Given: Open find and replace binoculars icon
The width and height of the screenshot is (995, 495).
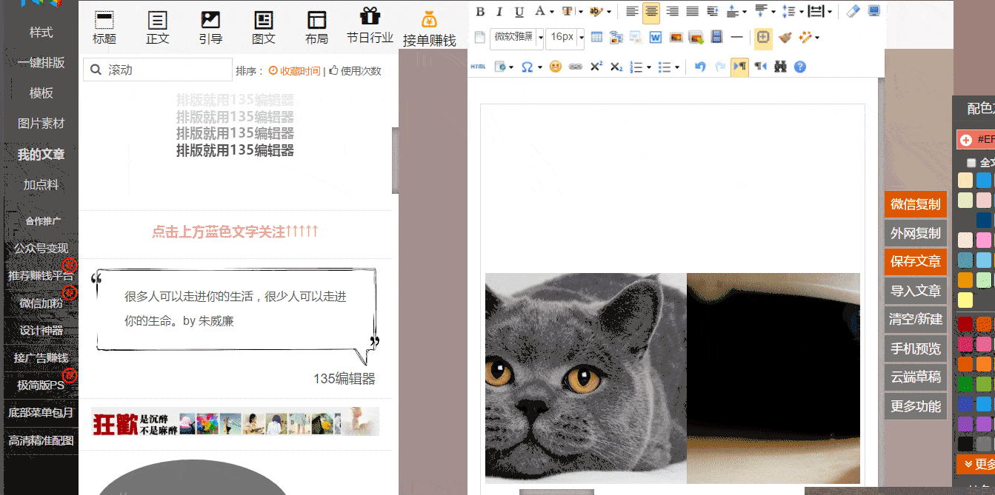Looking at the screenshot, I should 780,67.
